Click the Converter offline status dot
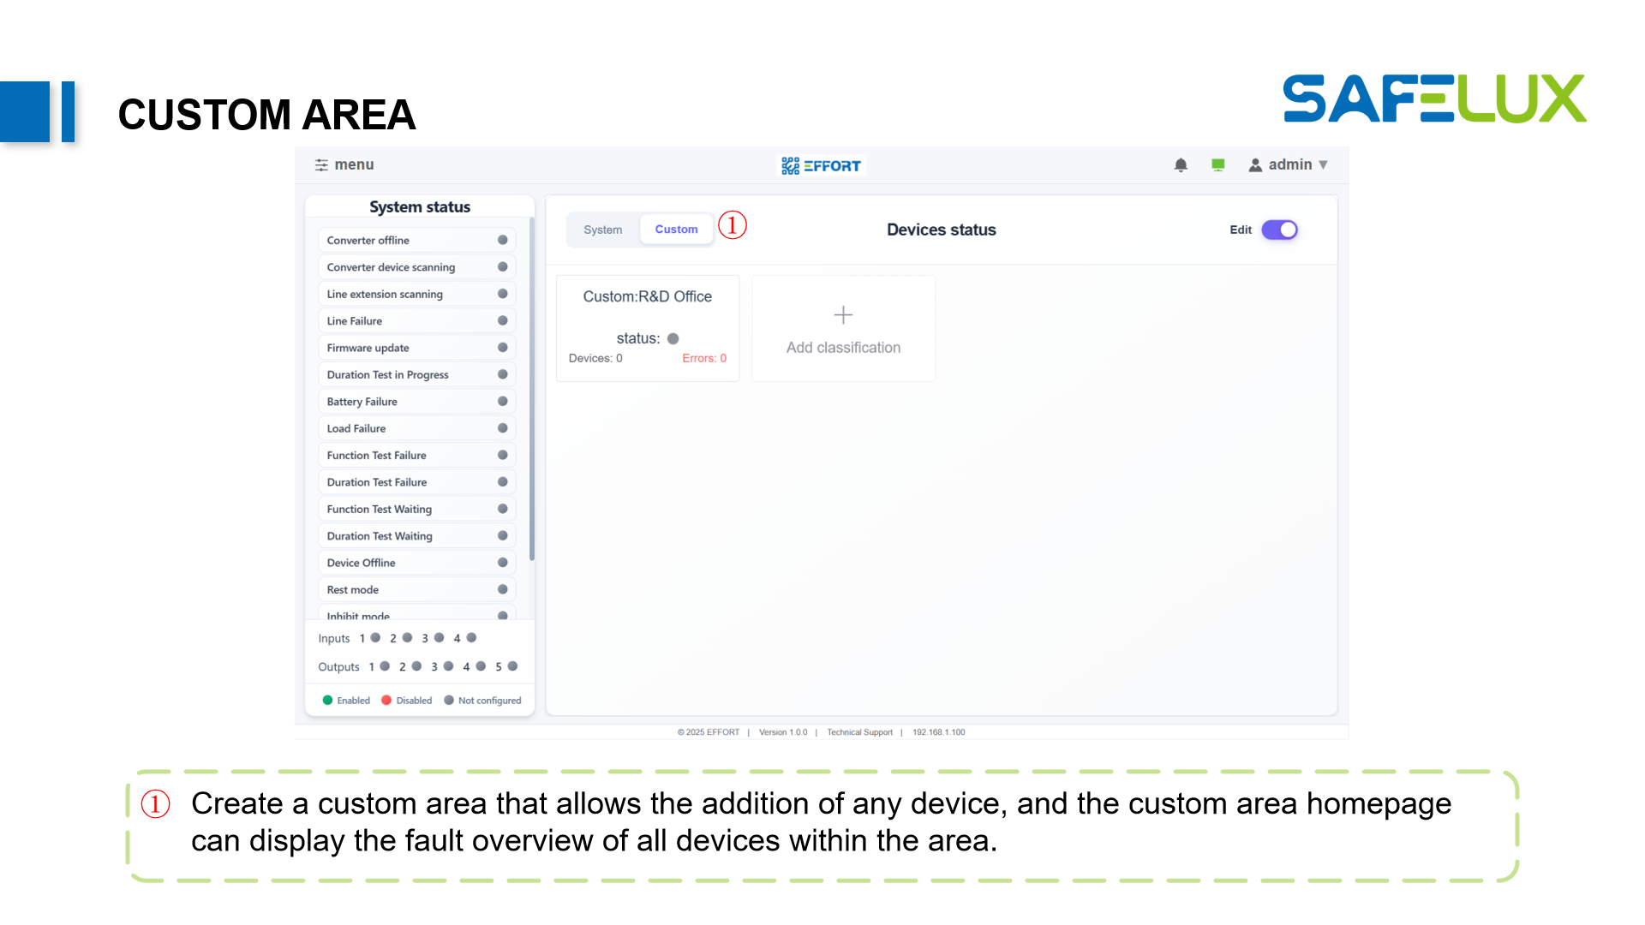This screenshot has height=925, width=1645. [503, 241]
